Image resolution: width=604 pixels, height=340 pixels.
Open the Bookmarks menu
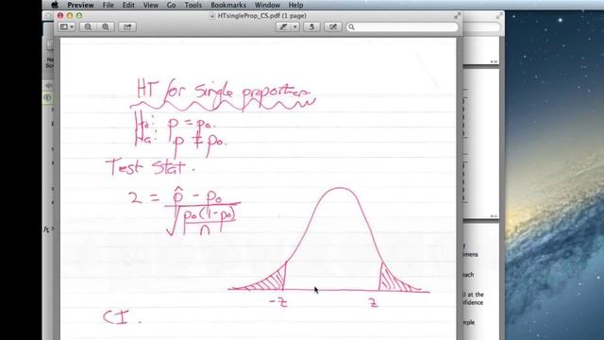tap(228, 5)
